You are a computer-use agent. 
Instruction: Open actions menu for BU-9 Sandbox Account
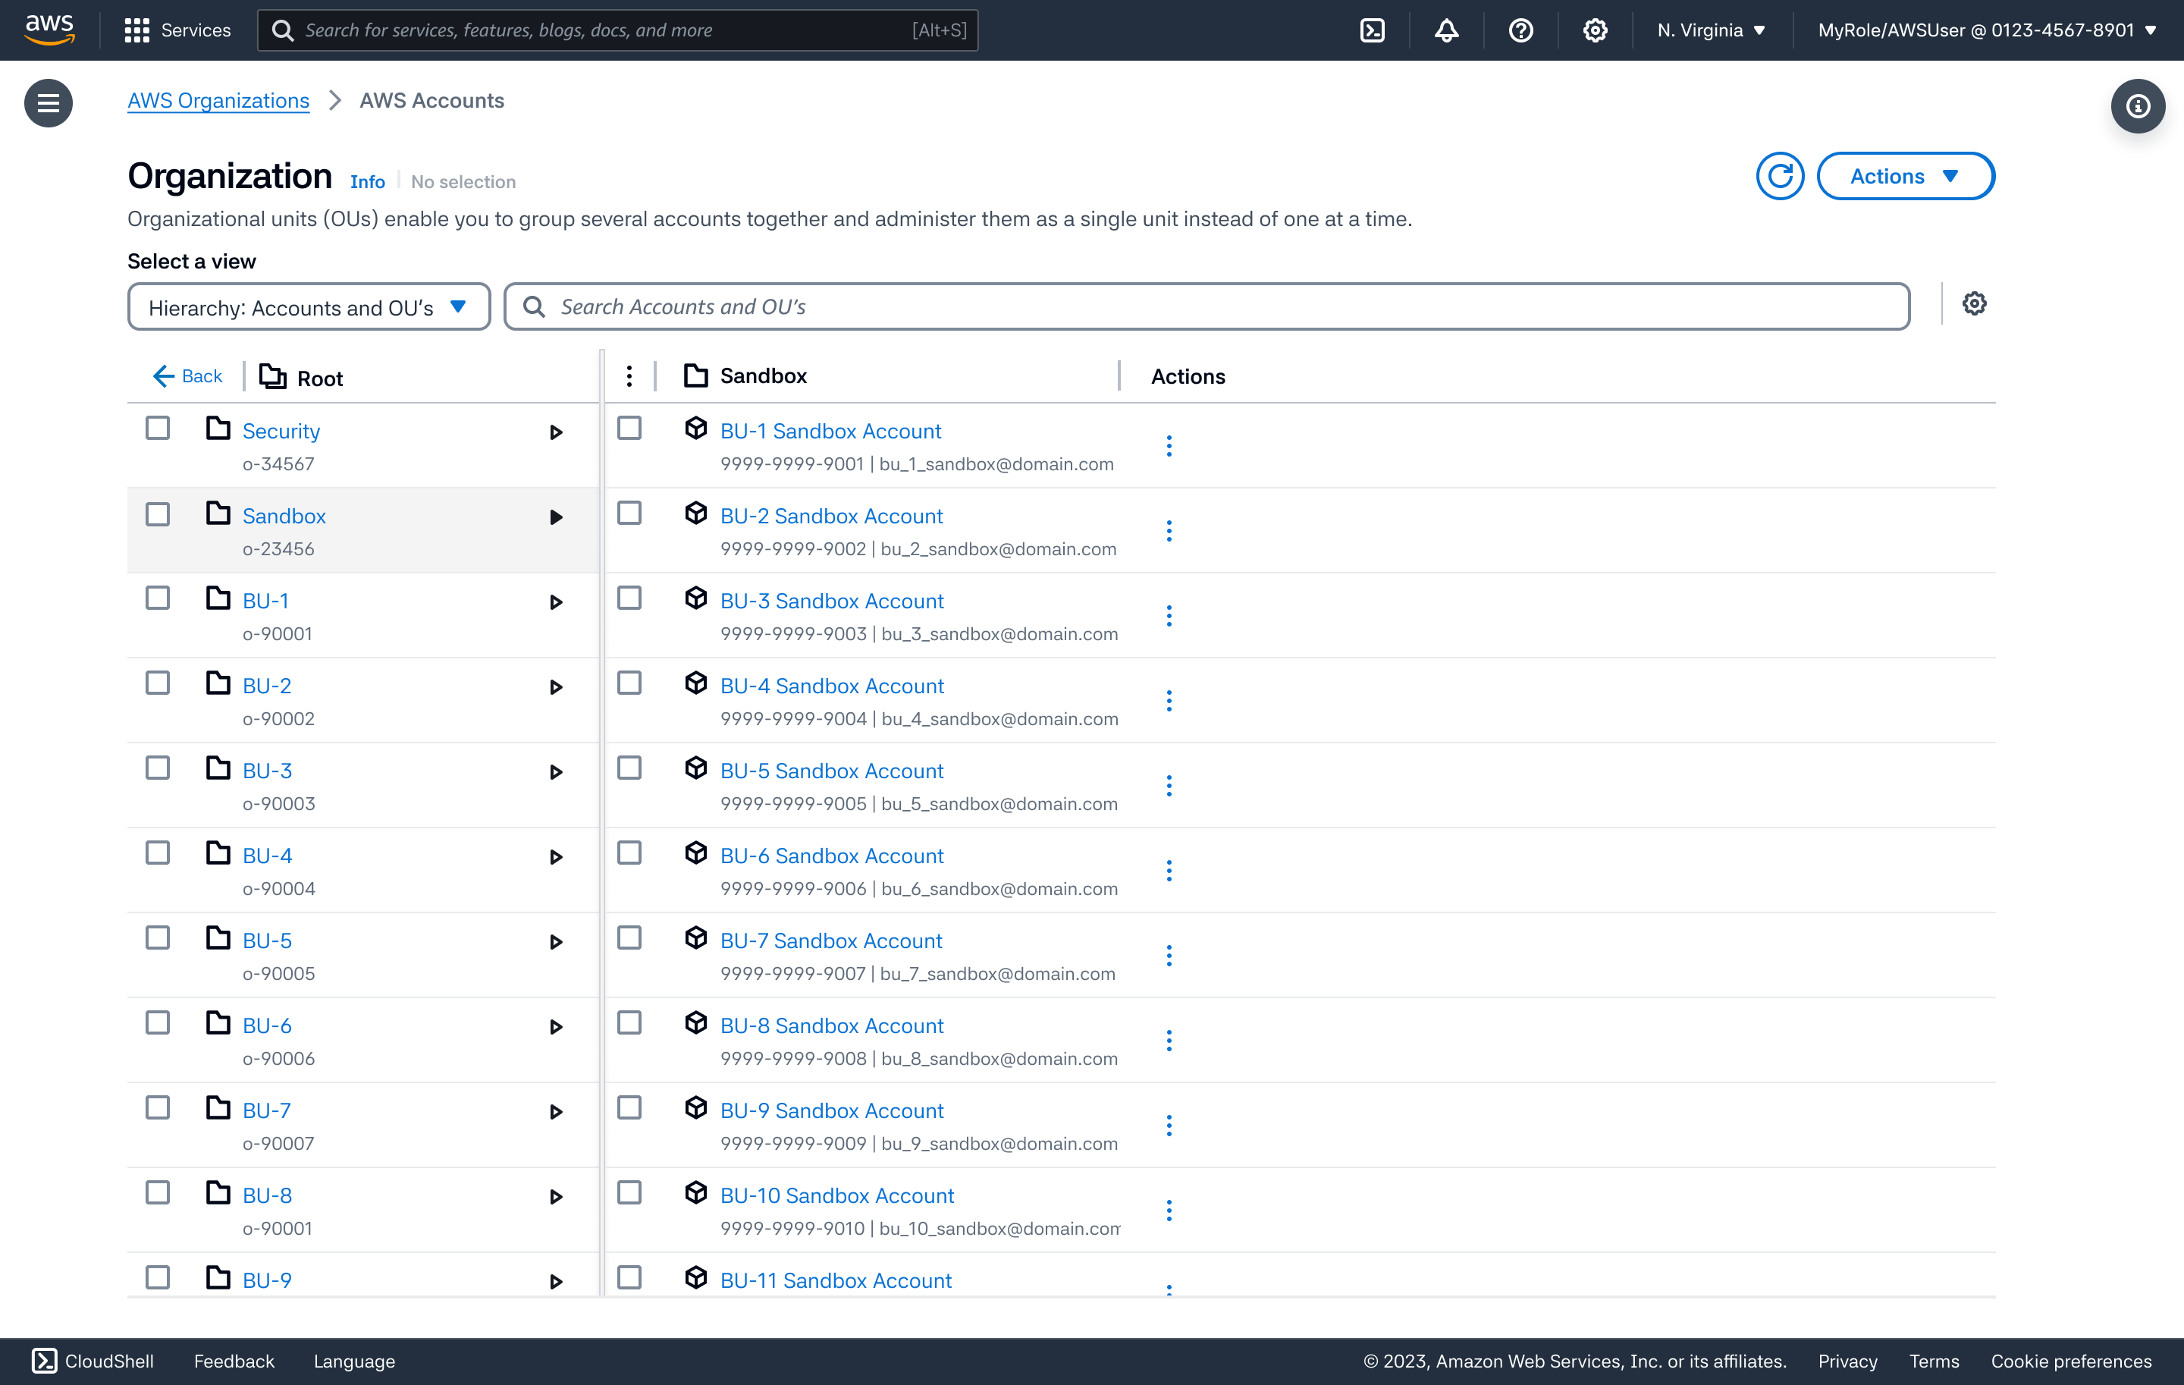1169,1126
